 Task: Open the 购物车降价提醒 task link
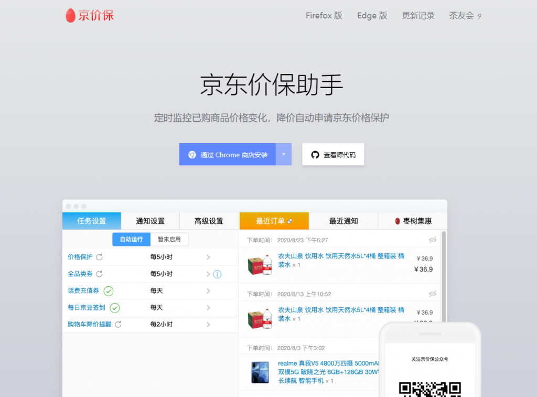[89, 325]
